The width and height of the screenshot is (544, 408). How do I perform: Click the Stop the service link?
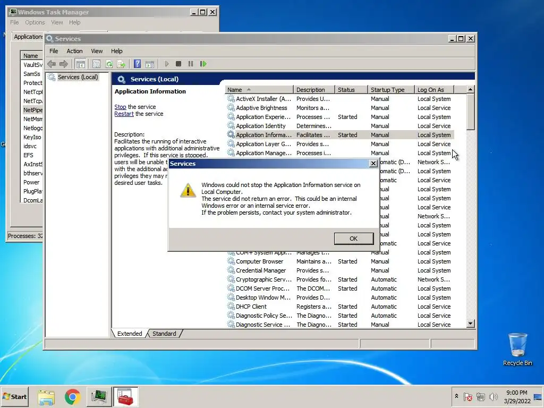[121, 107]
